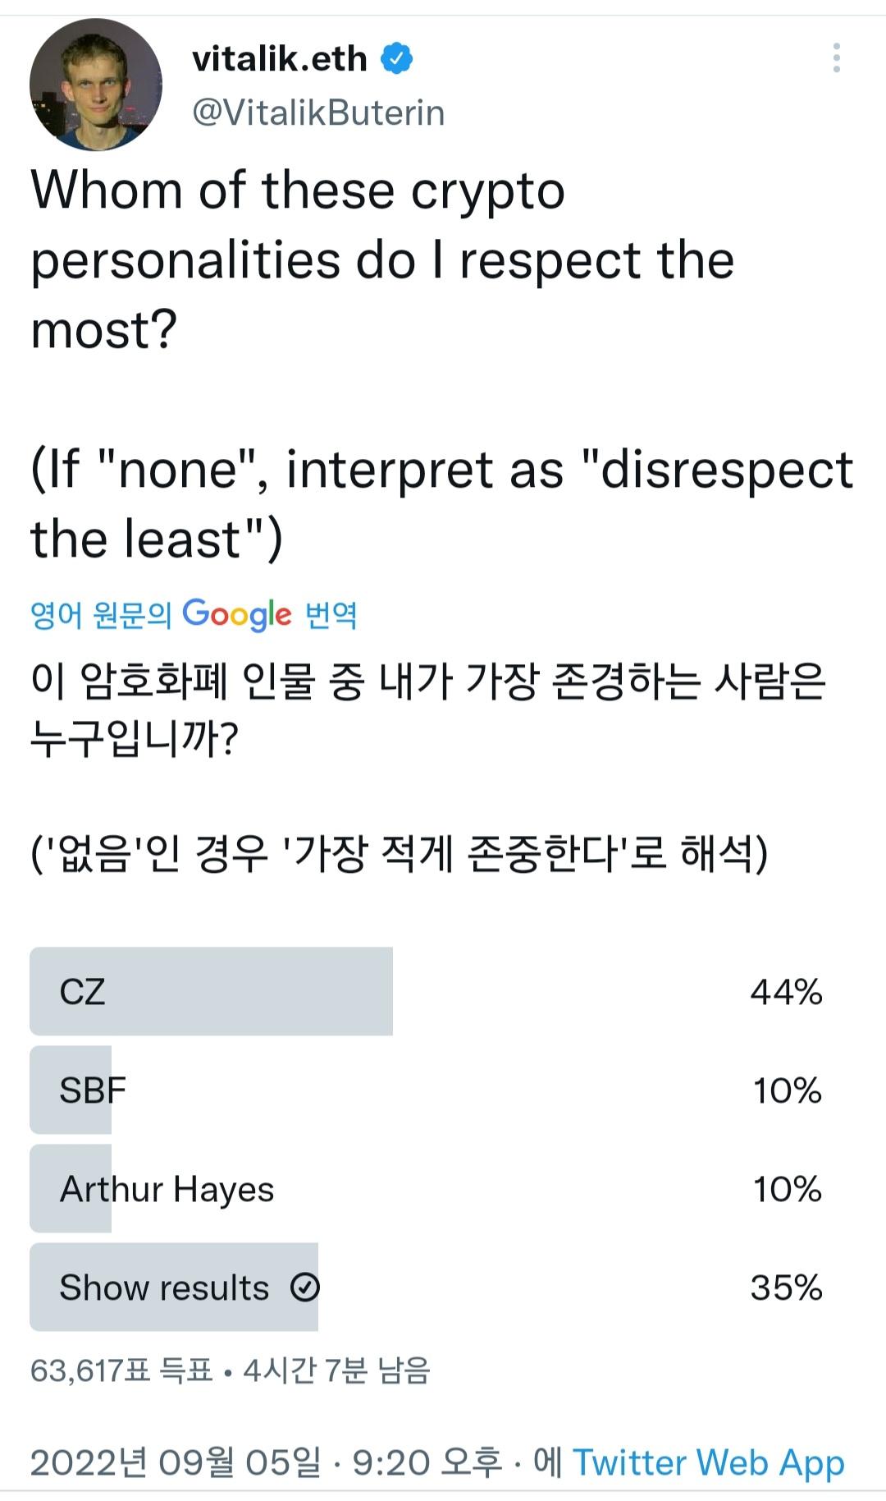Viewport: 886px width, 1501px height.
Task: Select the CZ poll option
Action: [443, 991]
